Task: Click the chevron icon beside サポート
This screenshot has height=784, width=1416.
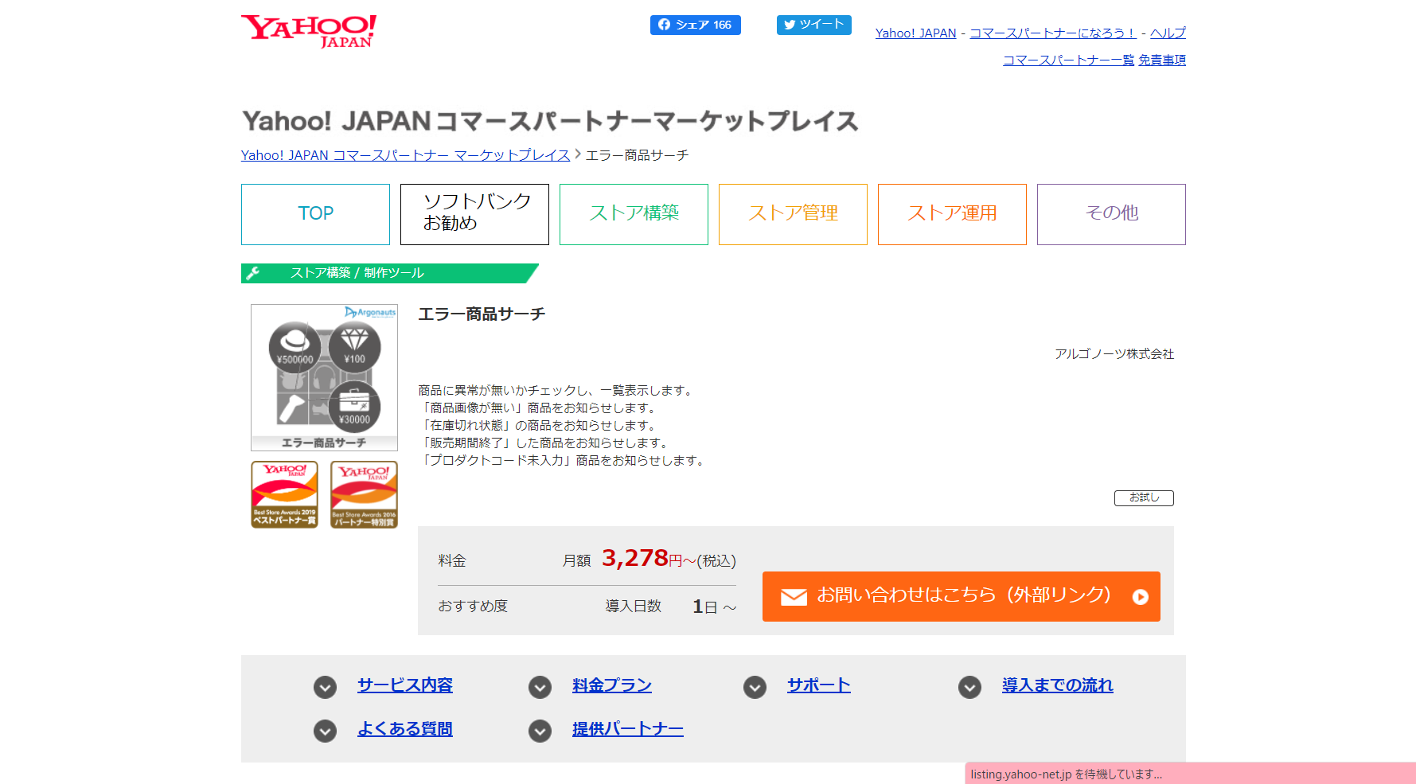Action: coord(755,687)
